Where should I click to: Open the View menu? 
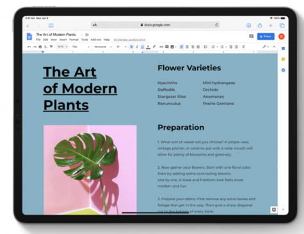point(54,40)
